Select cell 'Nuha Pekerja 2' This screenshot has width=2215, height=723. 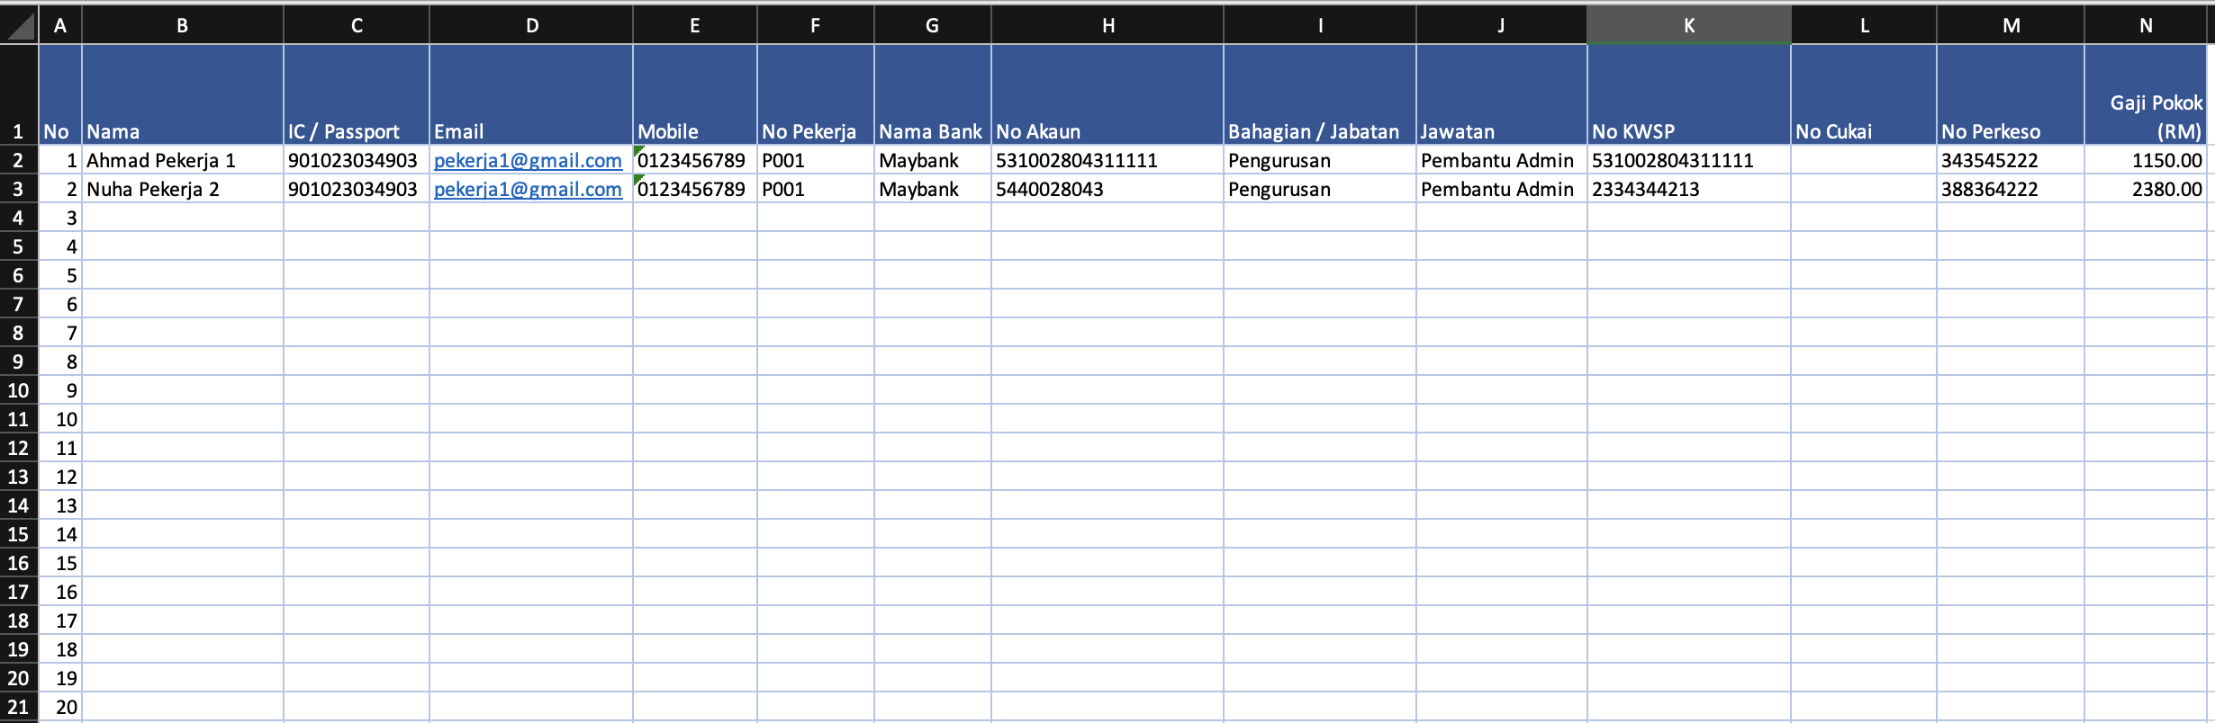[x=183, y=189]
